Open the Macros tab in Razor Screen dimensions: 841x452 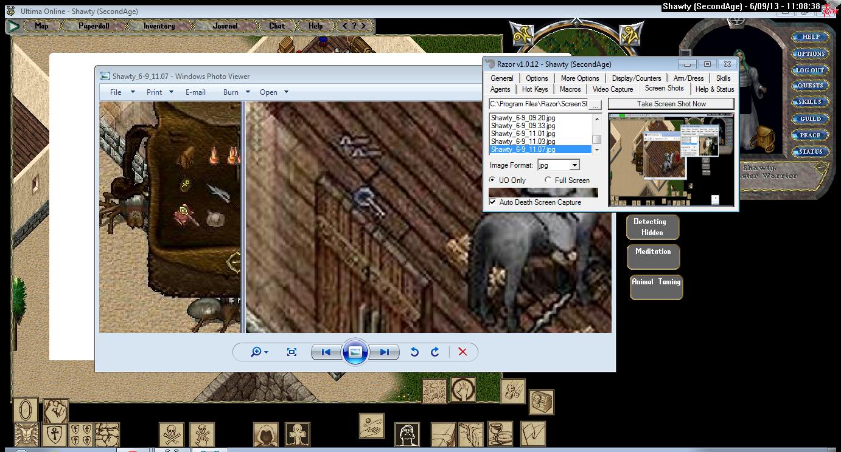point(570,89)
